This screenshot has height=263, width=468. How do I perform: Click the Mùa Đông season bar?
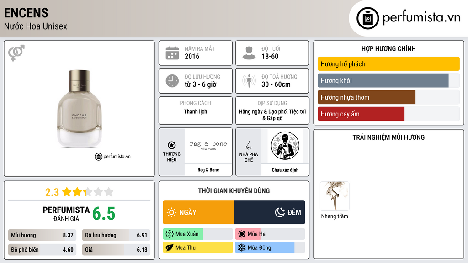point(270,247)
